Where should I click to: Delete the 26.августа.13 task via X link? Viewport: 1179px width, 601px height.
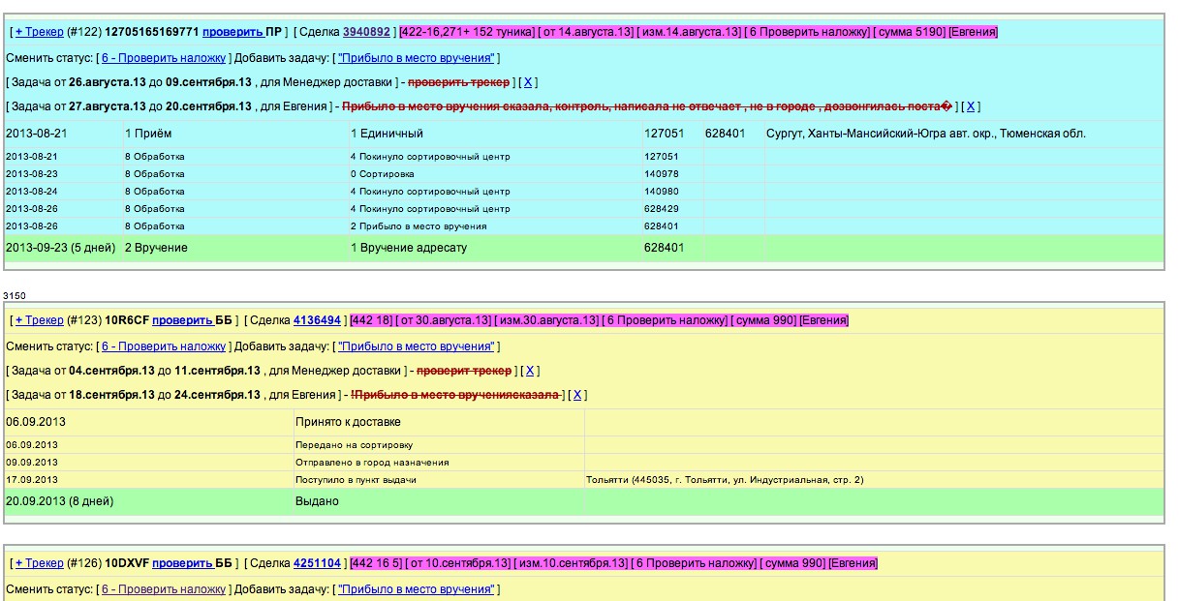click(528, 82)
